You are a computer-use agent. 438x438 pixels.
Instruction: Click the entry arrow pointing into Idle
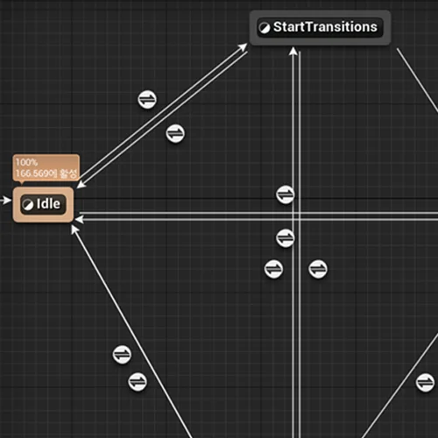point(5,201)
